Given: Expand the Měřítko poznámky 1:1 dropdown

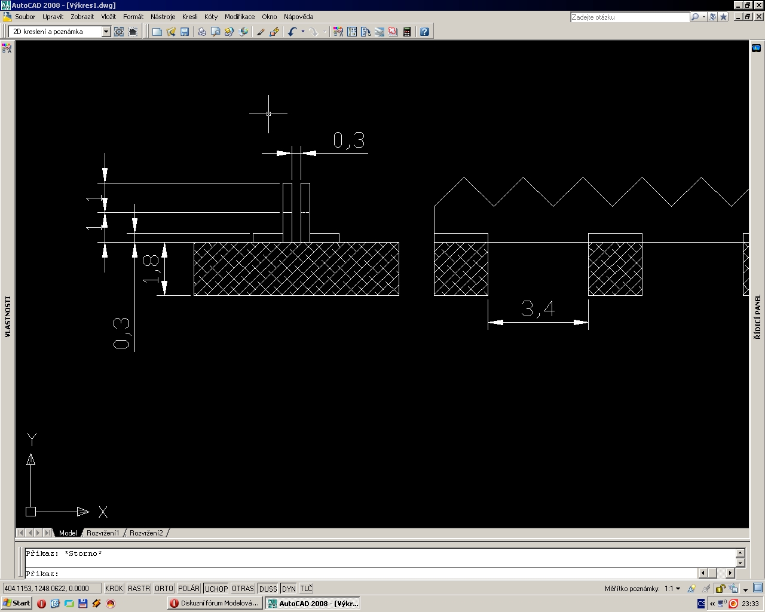Looking at the screenshot, I should point(678,589).
